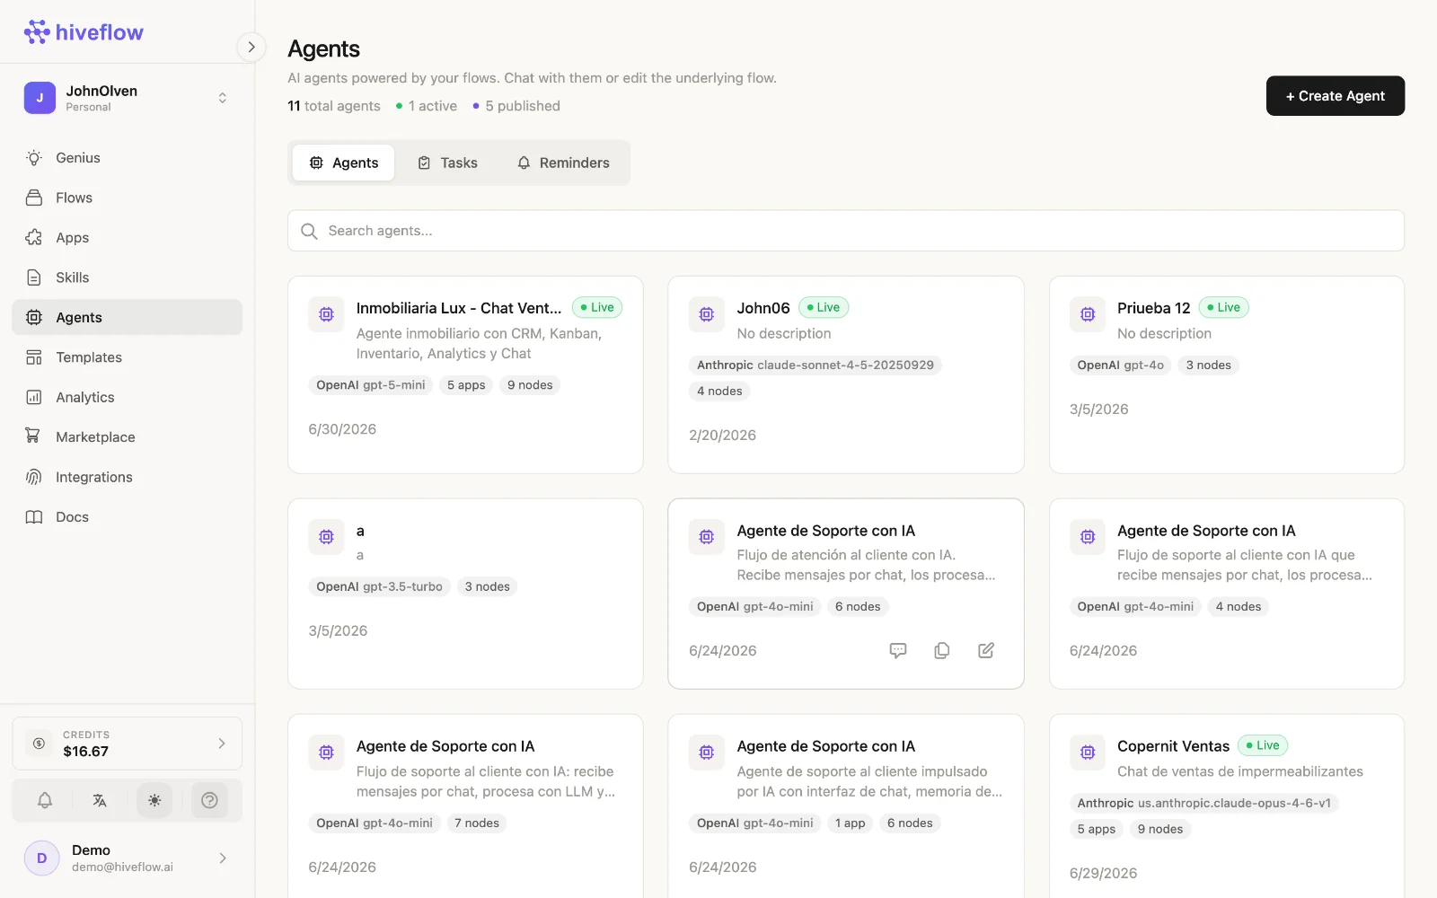Viewport: 1437px width, 898px height.
Task: Click the Demo avatar circle
Action: (x=41, y=858)
